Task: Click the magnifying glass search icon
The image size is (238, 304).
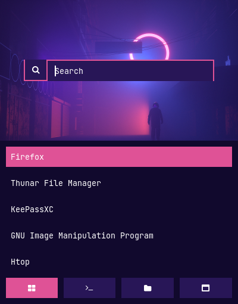Action: point(36,70)
